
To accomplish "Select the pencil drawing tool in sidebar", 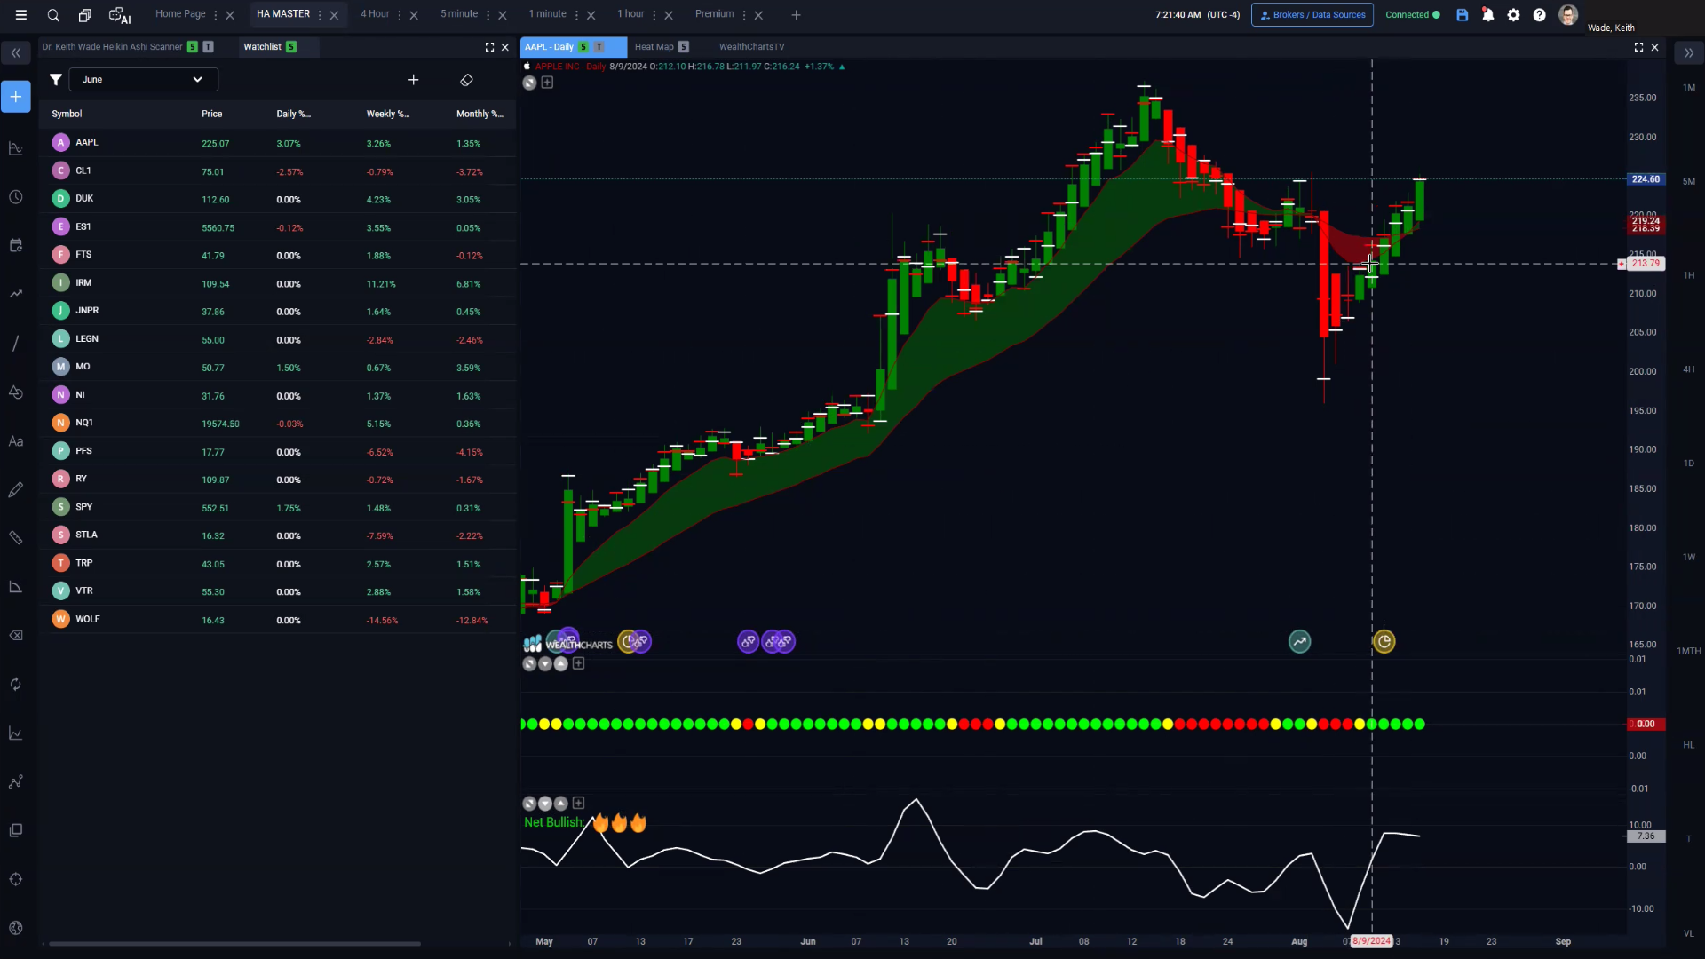I will tap(16, 490).
